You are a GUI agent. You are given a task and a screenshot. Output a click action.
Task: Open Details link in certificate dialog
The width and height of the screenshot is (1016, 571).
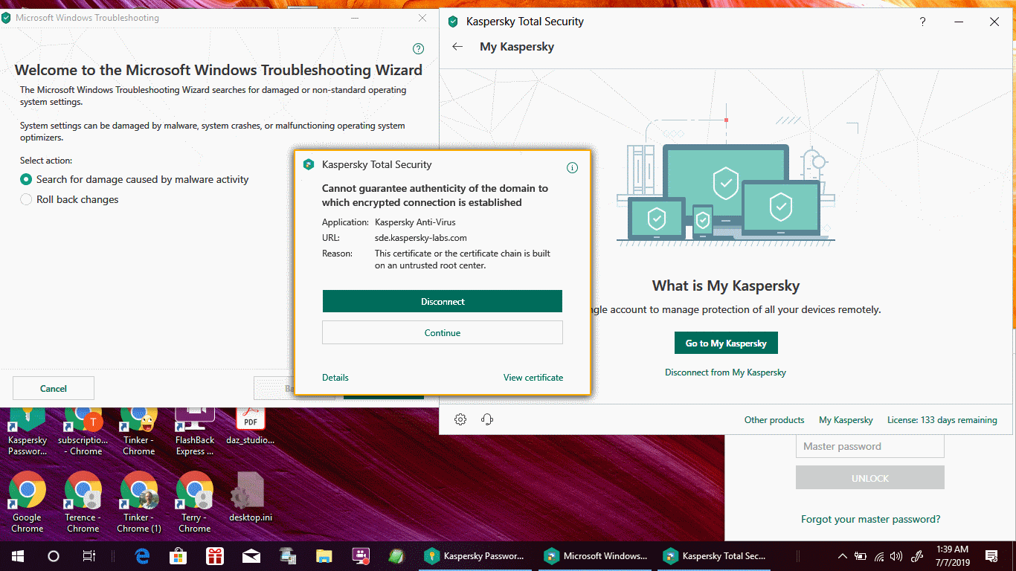pos(335,378)
